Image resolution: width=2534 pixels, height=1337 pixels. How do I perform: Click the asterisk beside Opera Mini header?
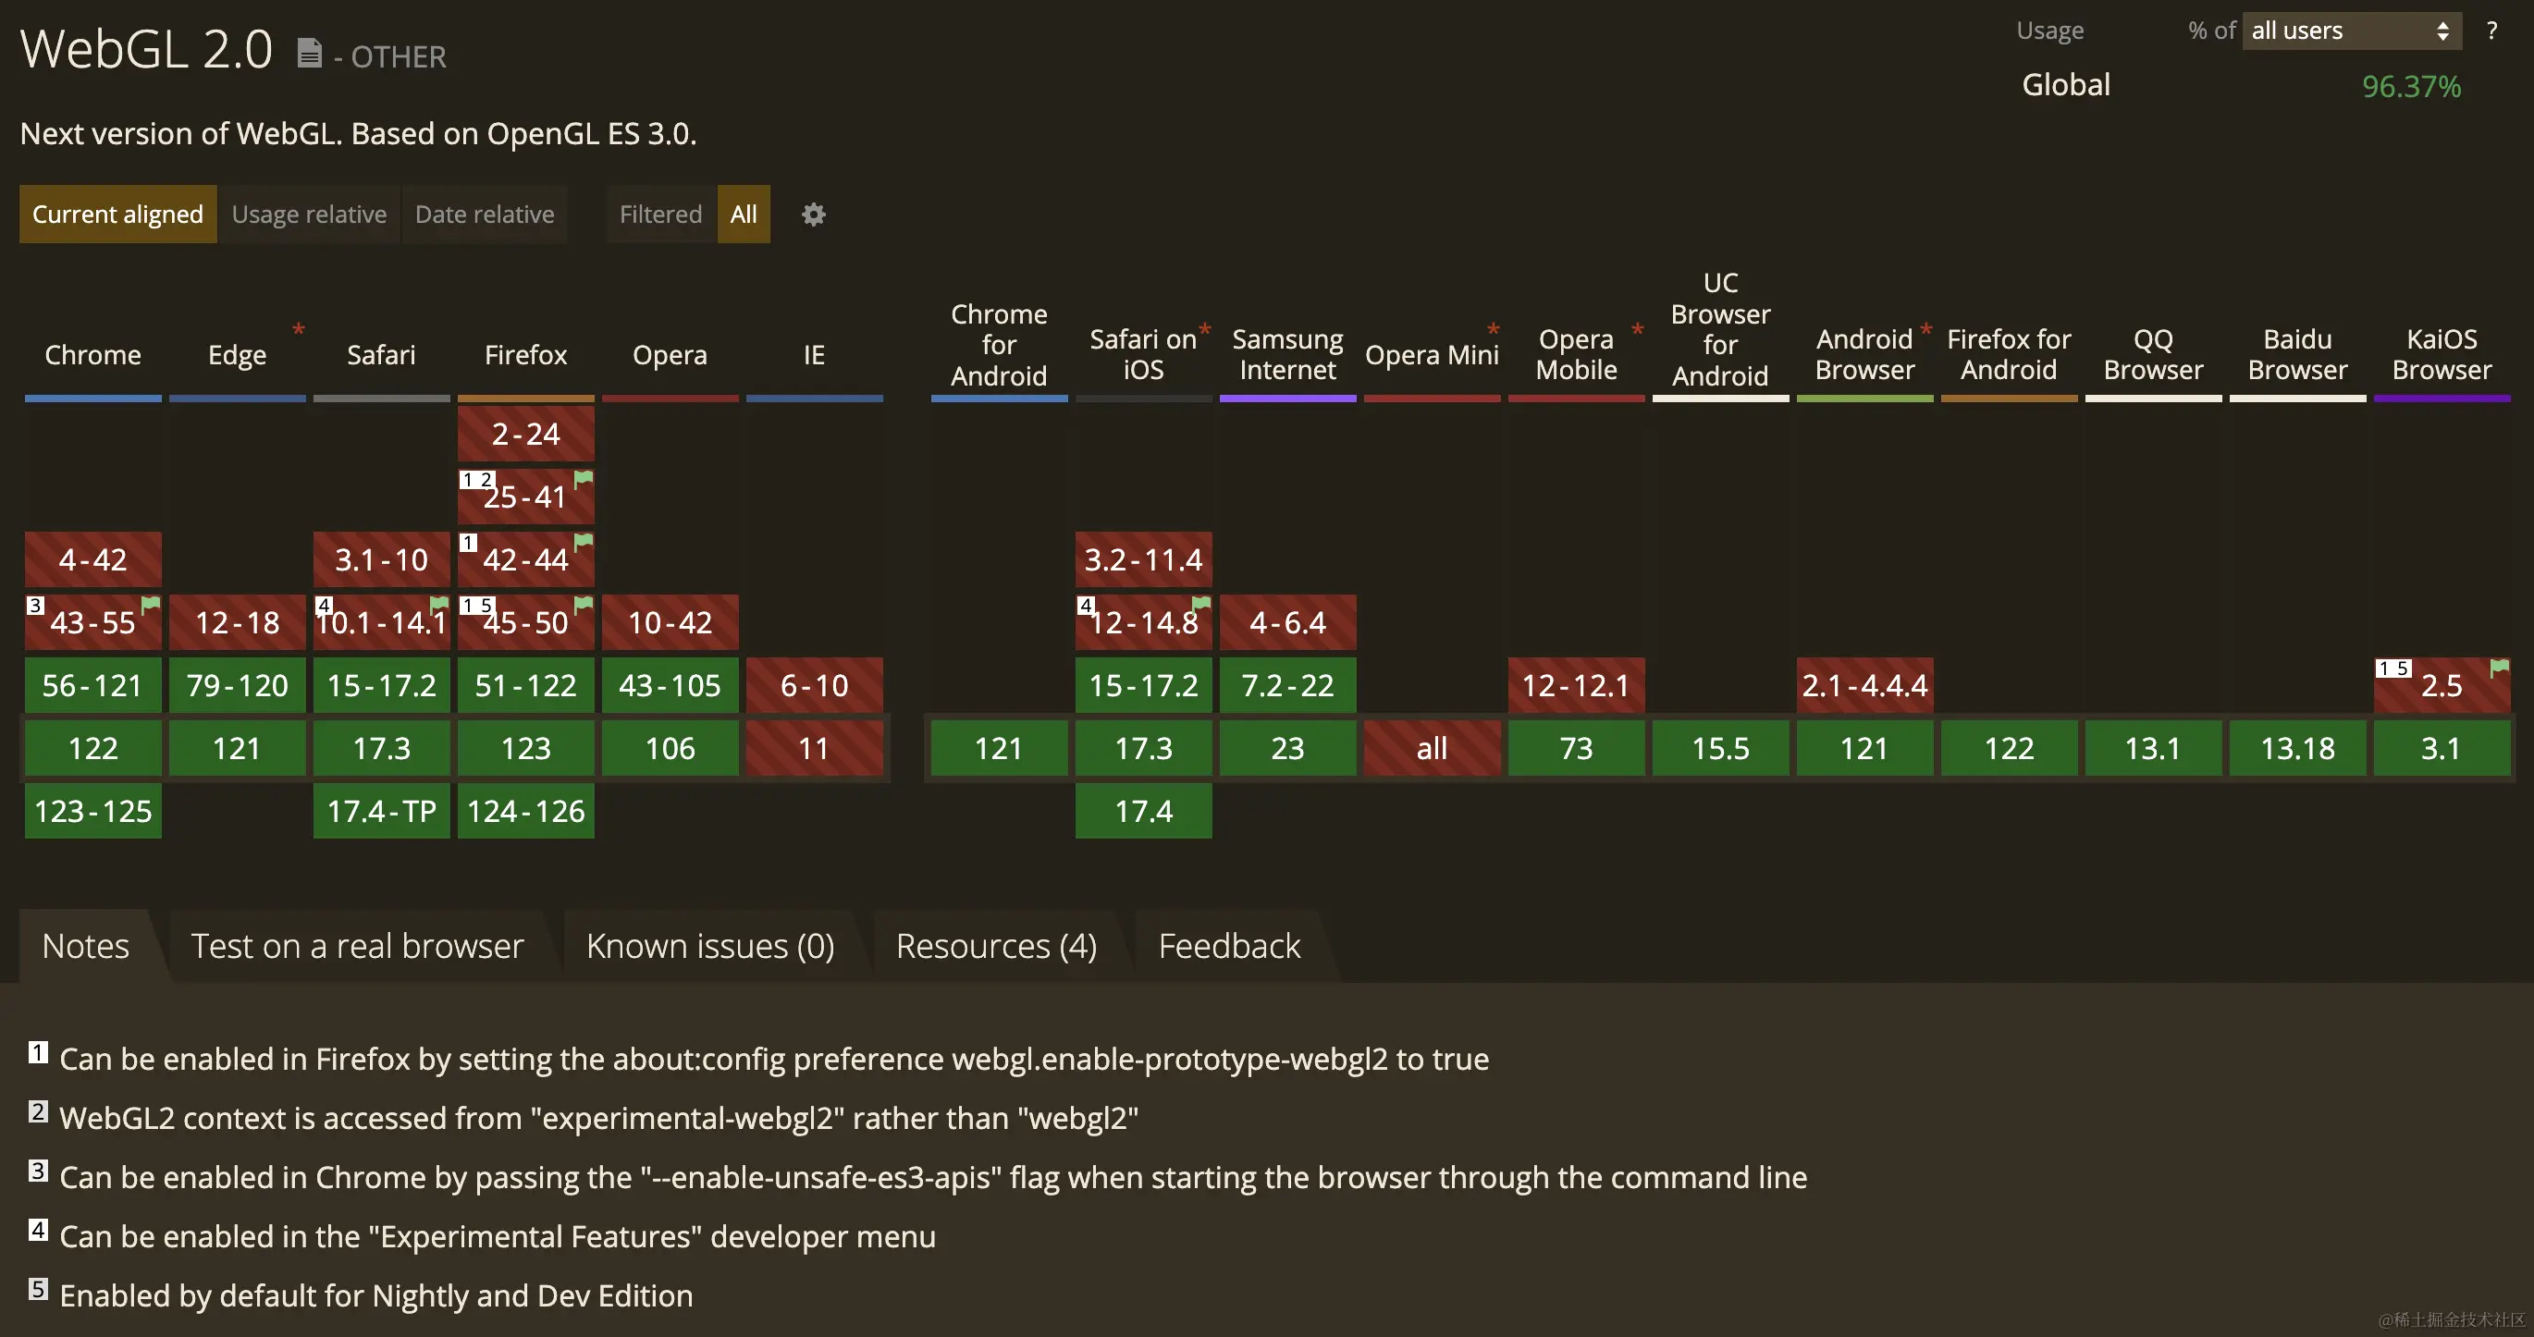pyautogui.click(x=1493, y=329)
